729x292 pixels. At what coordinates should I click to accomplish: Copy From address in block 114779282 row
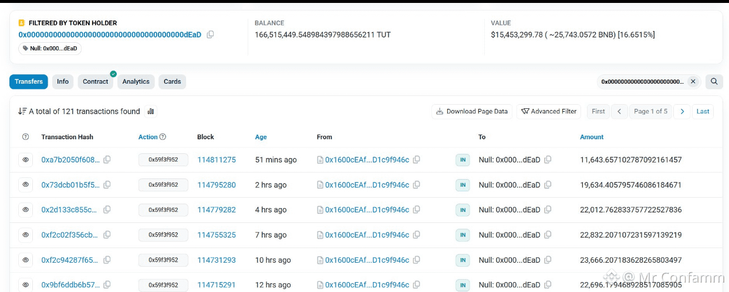coord(416,209)
